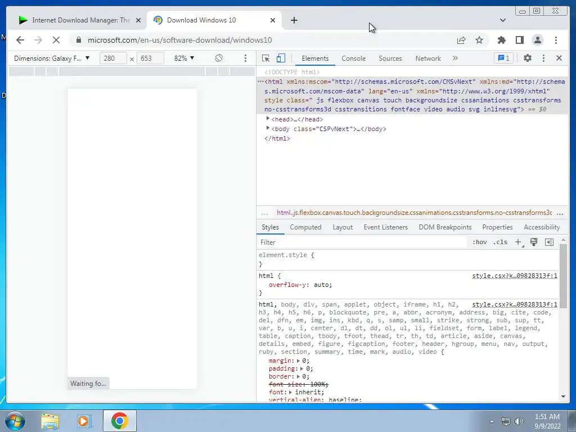
Task: Open the Chrome profile avatar
Action: point(537,40)
